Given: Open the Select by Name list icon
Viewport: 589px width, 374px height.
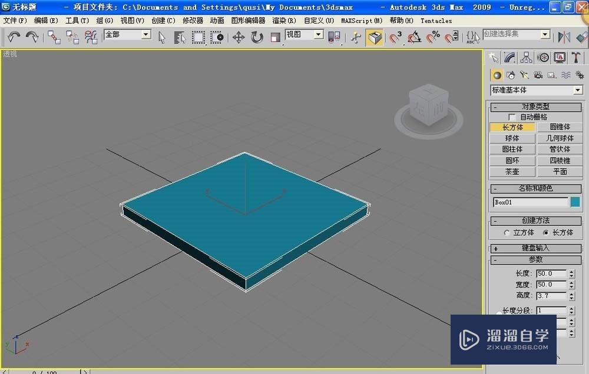Looking at the screenshot, I should click(180, 37).
